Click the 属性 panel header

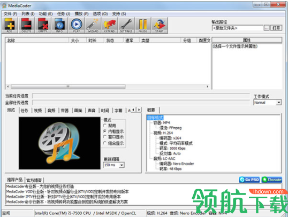[x=247, y=40]
